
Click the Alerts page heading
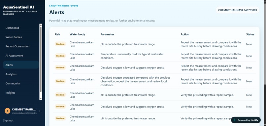click(57, 13)
